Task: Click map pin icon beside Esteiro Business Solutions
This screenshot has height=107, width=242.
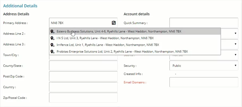Action: point(52,32)
